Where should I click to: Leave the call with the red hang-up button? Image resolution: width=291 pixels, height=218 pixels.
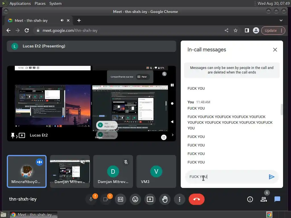click(197, 199)
